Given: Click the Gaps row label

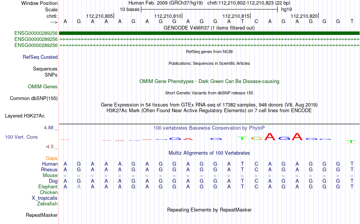Looking at the screenshot, I should click(52, 158).
